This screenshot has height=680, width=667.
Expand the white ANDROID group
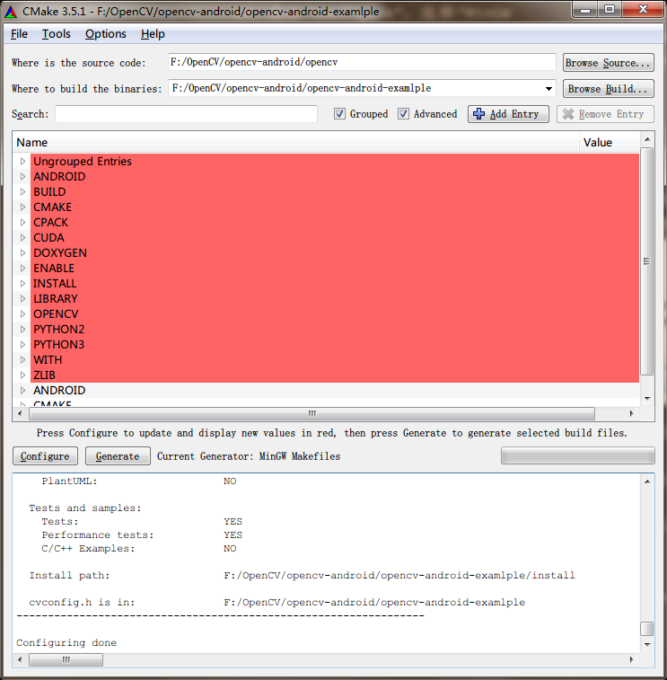coord(23,391)
